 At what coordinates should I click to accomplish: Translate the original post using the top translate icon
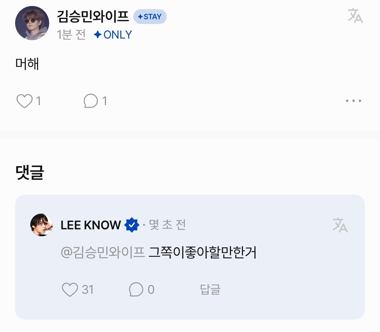(x=355, y=16)
